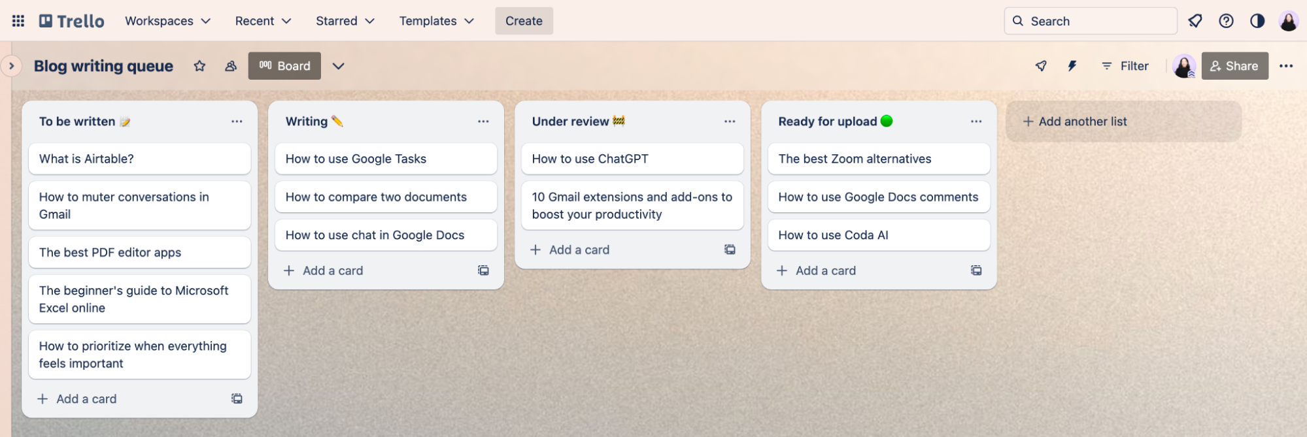Click the Create button
Image resolution: width=1307 pixels, height=437 pixels.
click(524, 21)
